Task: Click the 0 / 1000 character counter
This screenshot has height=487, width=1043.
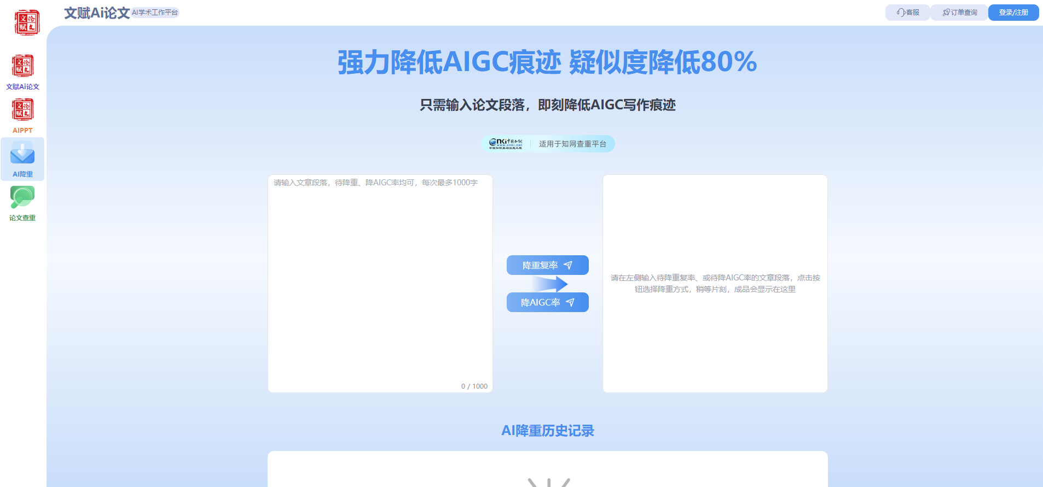Action: (x=474, y=386)
